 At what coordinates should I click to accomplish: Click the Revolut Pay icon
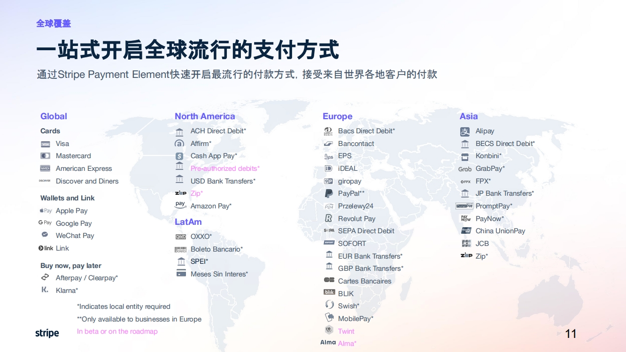click(x=329, y=218)
